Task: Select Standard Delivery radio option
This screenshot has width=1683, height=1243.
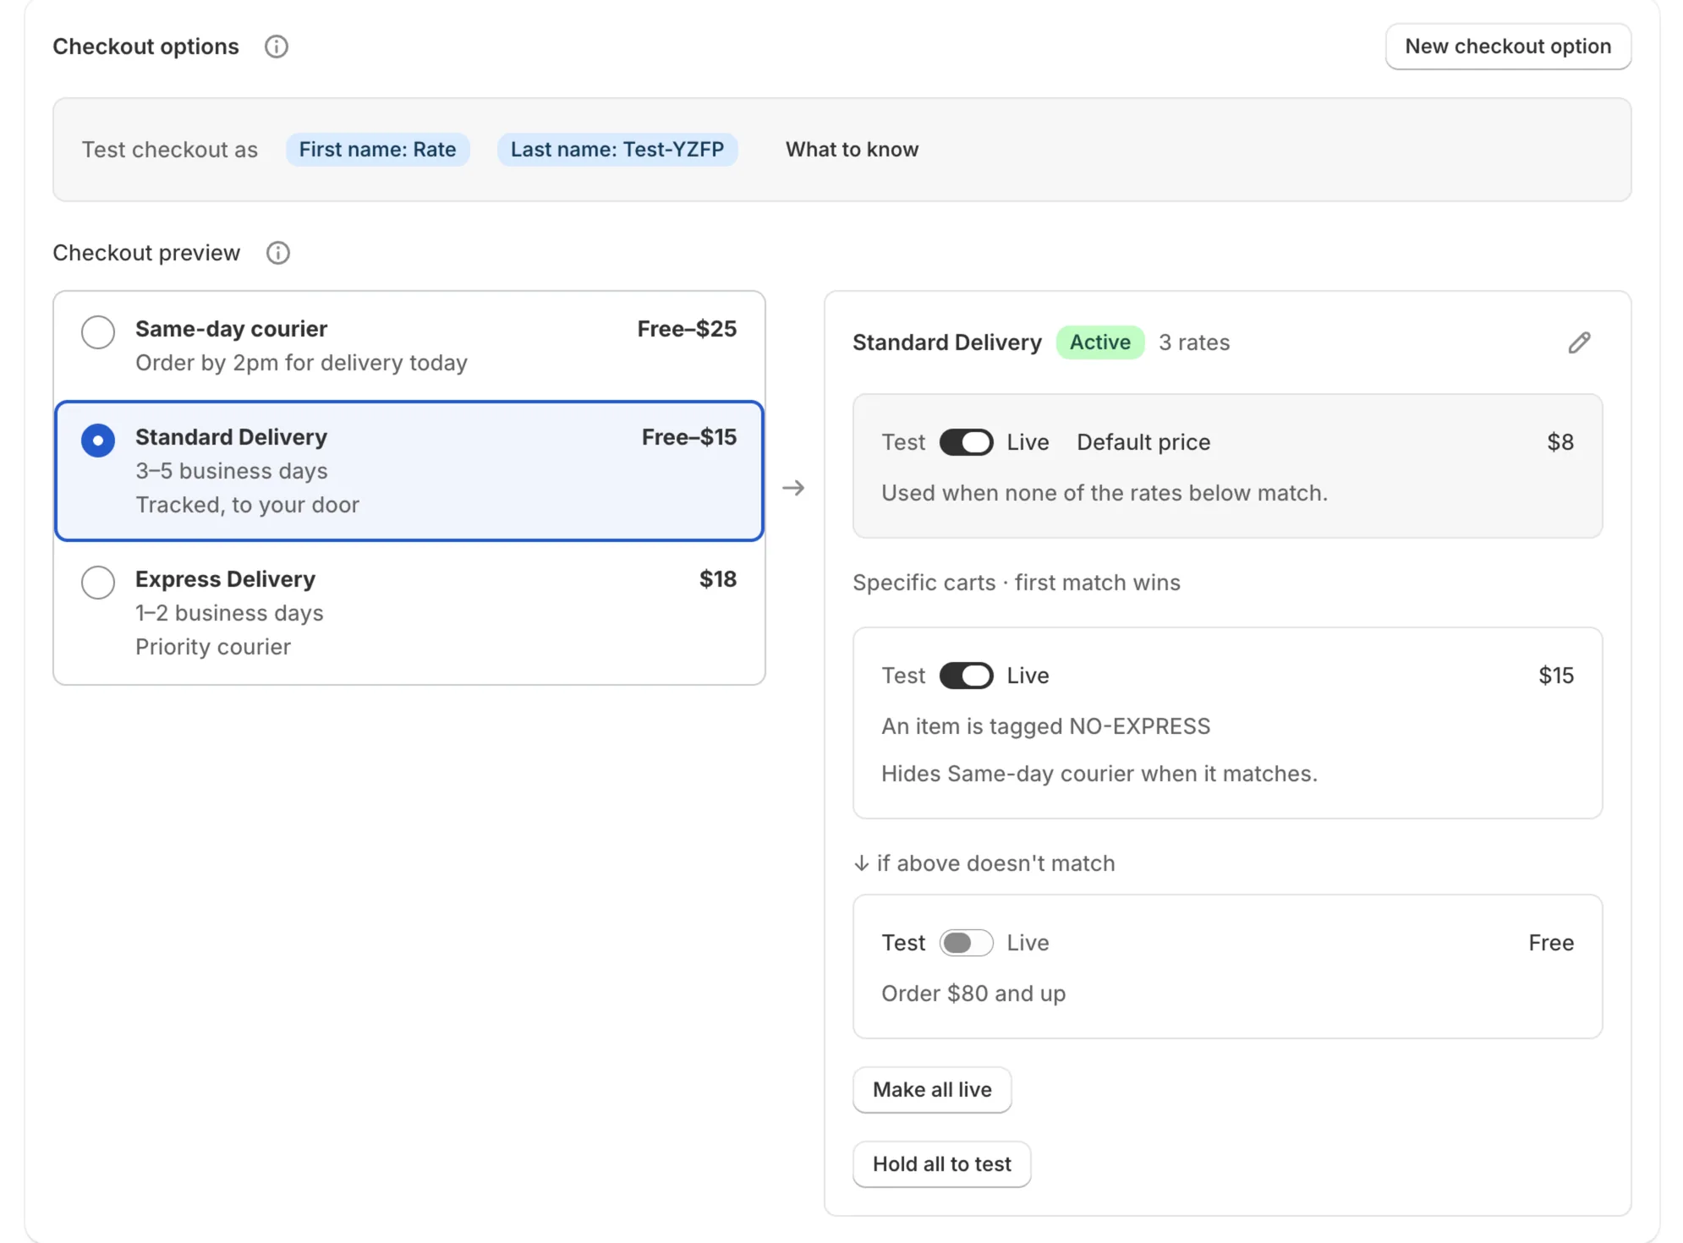Action: pos(98,441)
